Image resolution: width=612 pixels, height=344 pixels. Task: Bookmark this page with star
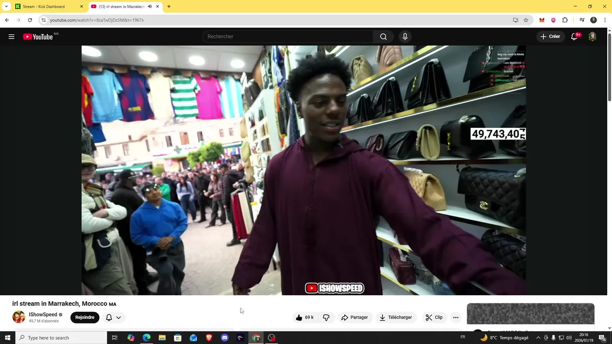(x=526, y=20)
